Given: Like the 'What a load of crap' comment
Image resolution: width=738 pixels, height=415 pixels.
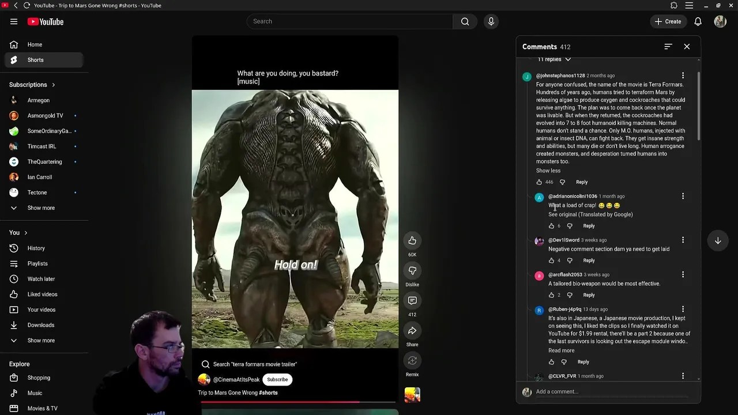Looking at the screenshot, I should pyautogui.click(x=551, y=226).
